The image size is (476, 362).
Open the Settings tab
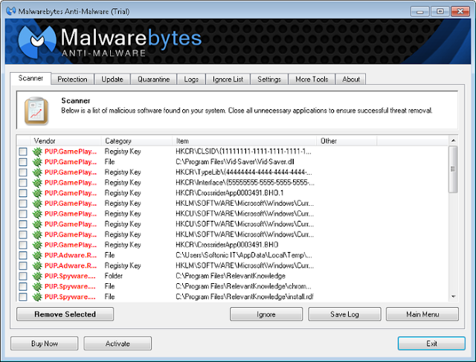pyautogui.click(x=269, y=80)
